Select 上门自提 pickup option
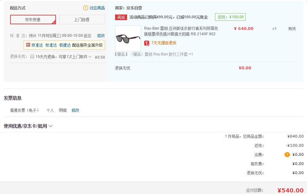307x194 pixels. click(x=82, y=20)
